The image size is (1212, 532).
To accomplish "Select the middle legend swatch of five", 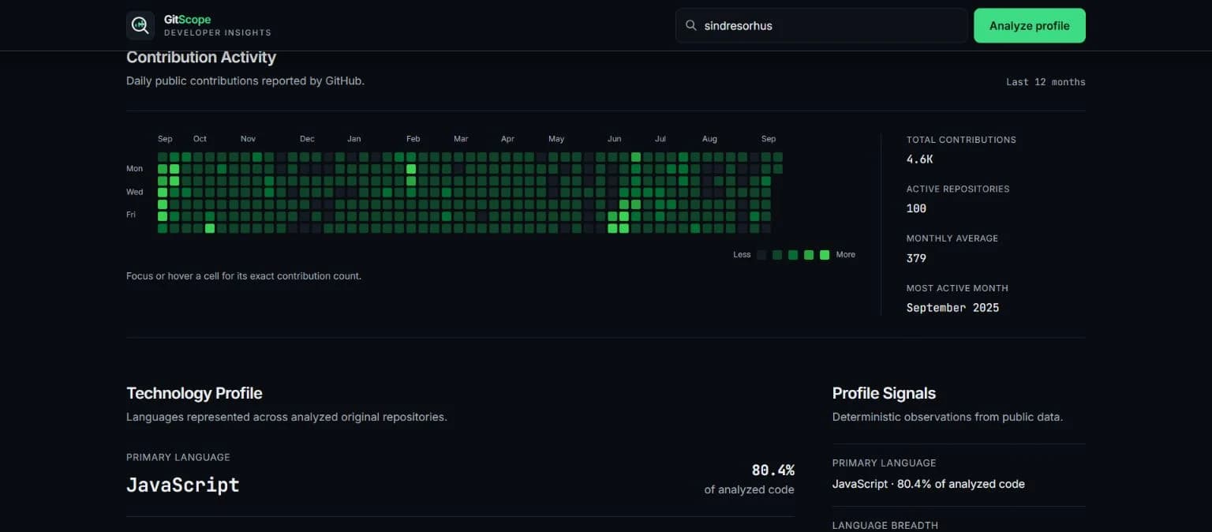I will 793,255.
